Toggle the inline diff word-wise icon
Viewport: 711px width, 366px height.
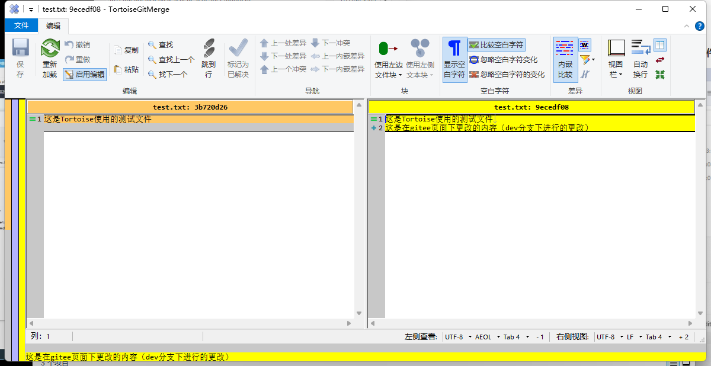pyautogui.click(x=585, y=44)
